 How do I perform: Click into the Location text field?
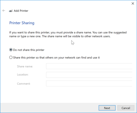(x=89, y=75)
